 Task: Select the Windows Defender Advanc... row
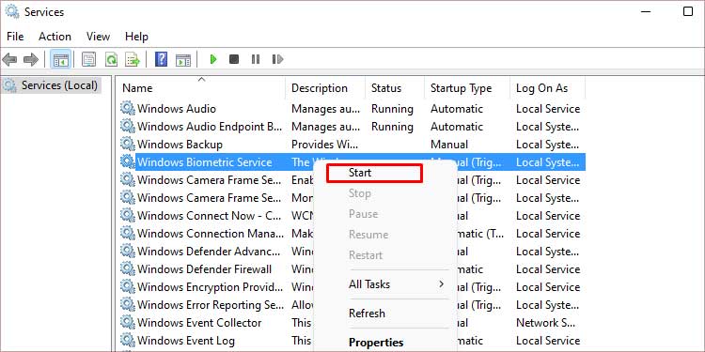(352, 251)
